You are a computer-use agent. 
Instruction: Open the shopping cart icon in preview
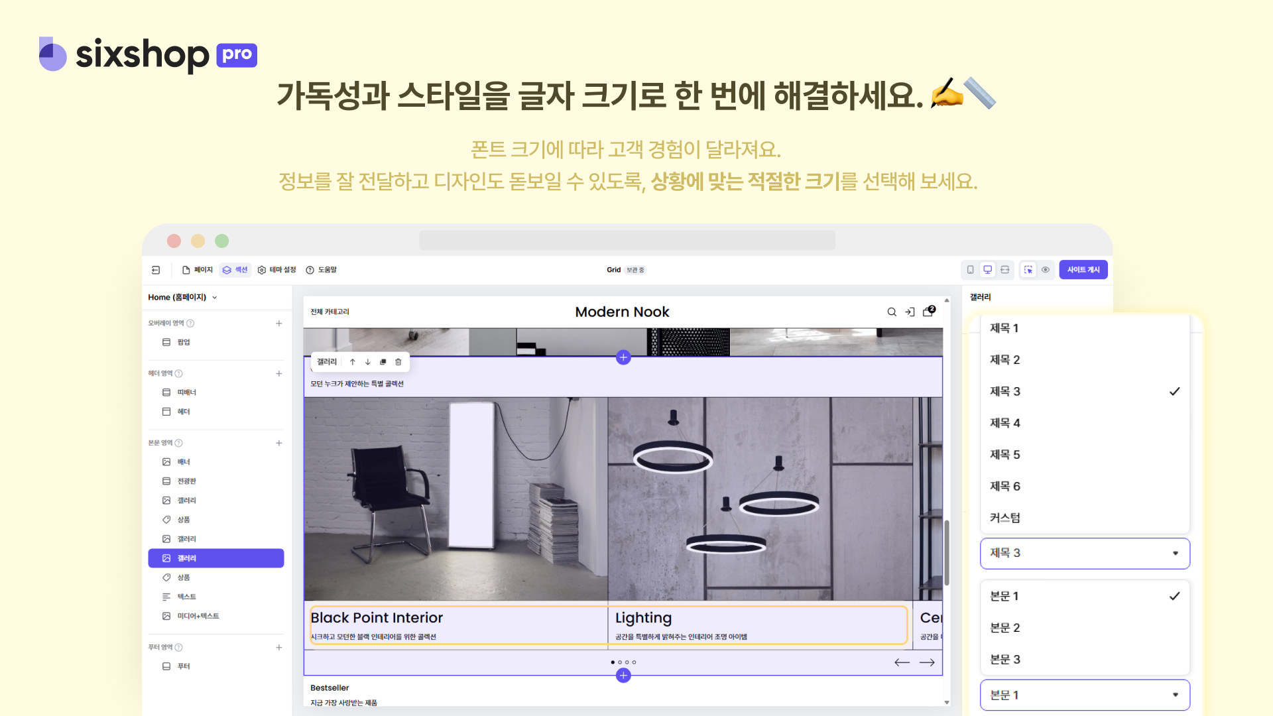tap(928, 312)
